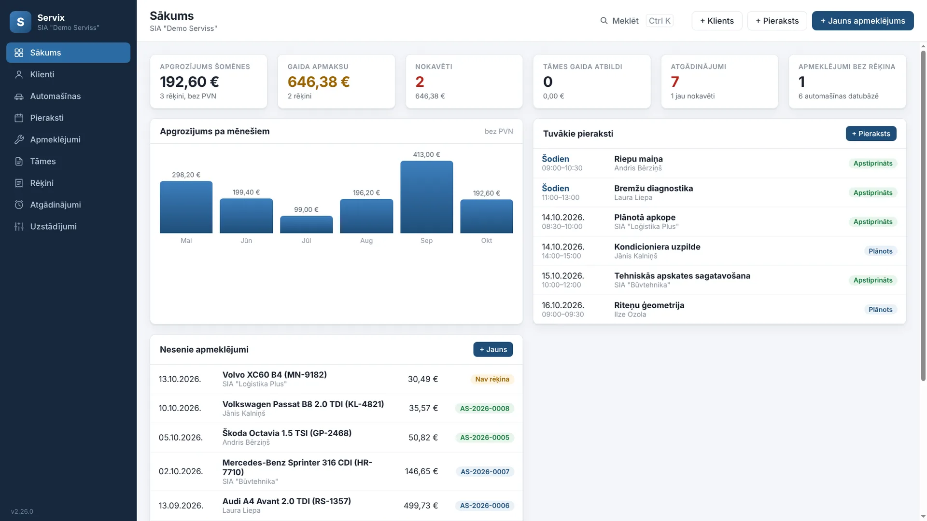Viewport: 927px width, 521px height.
Task: Click the Klienti person icon
Action: [19, 74]
